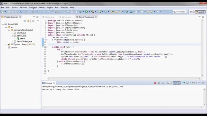207x116 pixels.
Task: Open the Help menu
Action: pos(72,7)
